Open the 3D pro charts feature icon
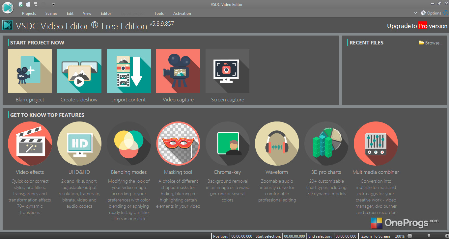The height and width of the screenshot is (239, 449). (x=326, y=144)
